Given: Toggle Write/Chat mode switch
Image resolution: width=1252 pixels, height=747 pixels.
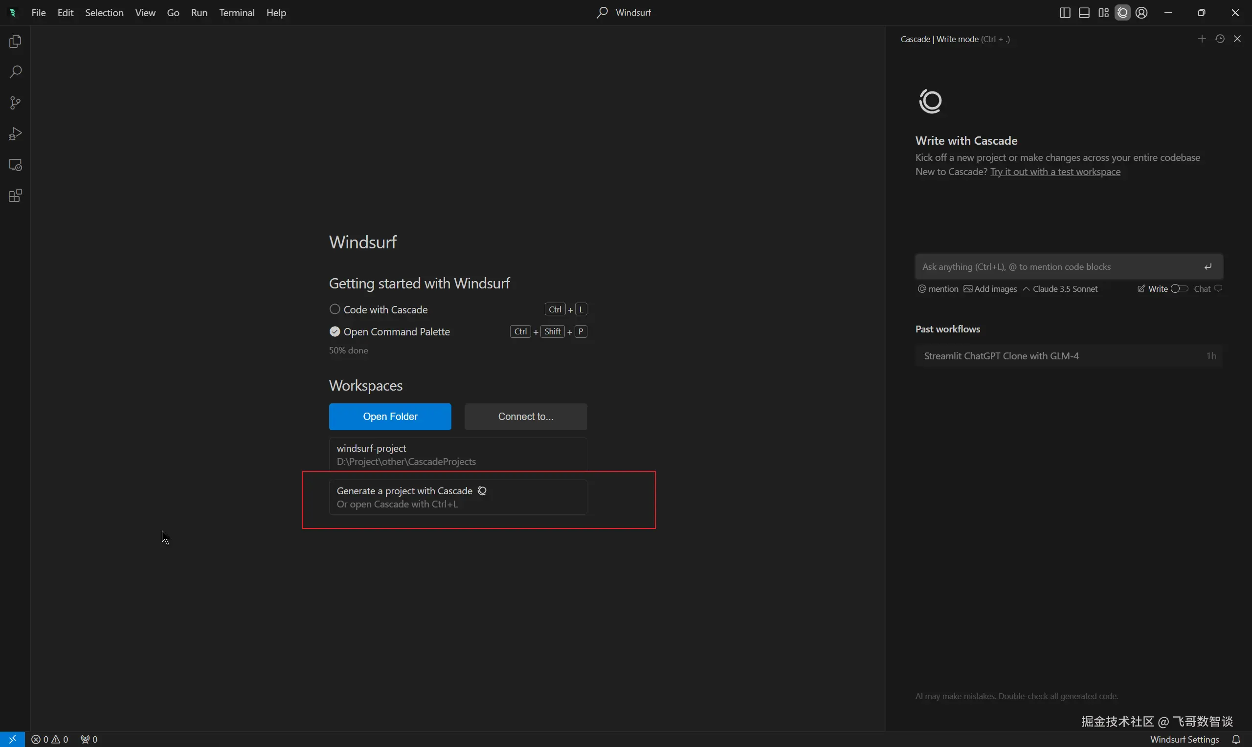Looking at the screenshot, I should (1179, 288).
